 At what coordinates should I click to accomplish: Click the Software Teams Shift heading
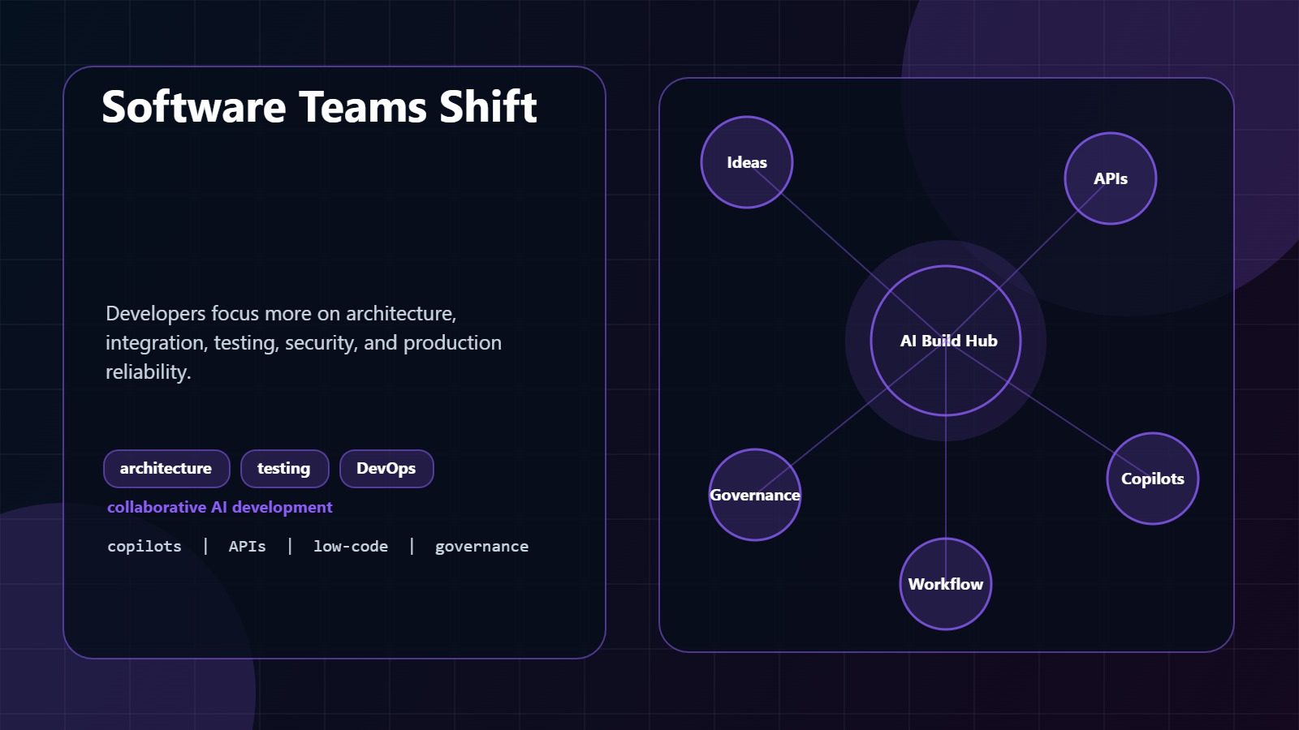tap(319, 107)
